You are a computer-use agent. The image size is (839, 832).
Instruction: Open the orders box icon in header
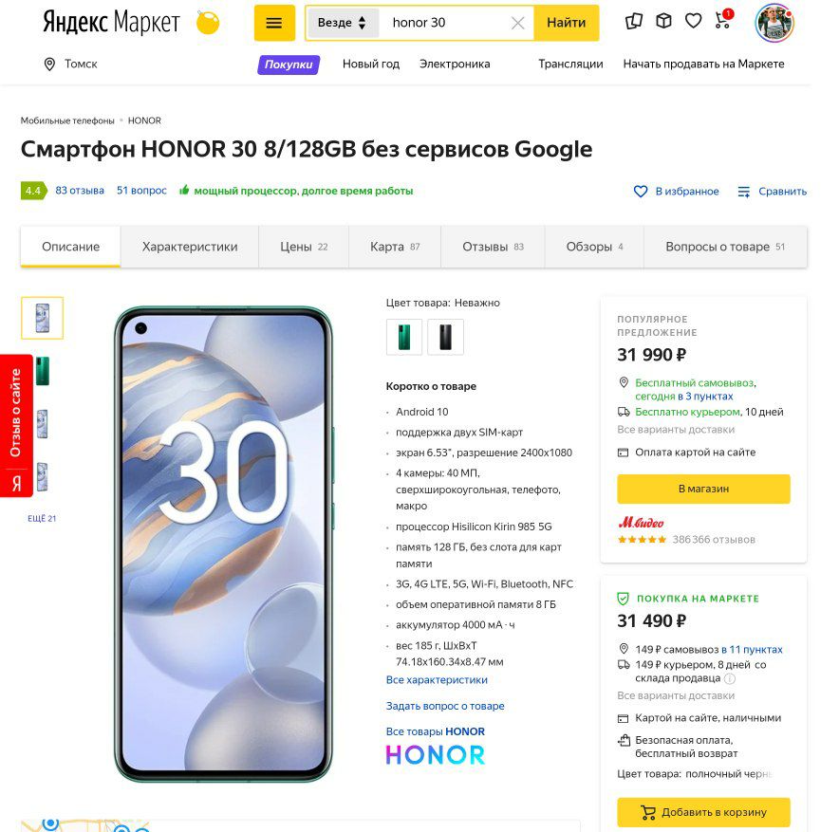[663, 21]
